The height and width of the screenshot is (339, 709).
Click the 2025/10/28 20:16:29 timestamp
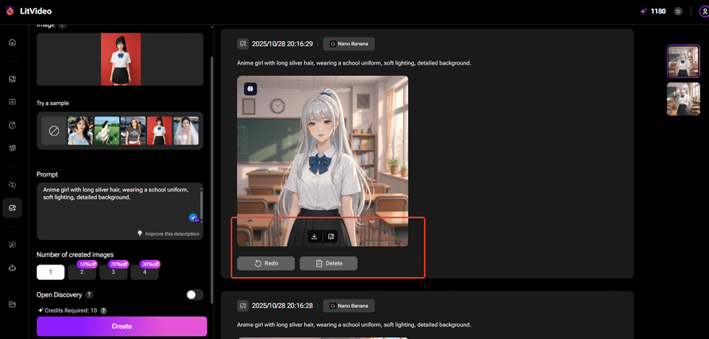pyautogui.click(x=282, y=44)
